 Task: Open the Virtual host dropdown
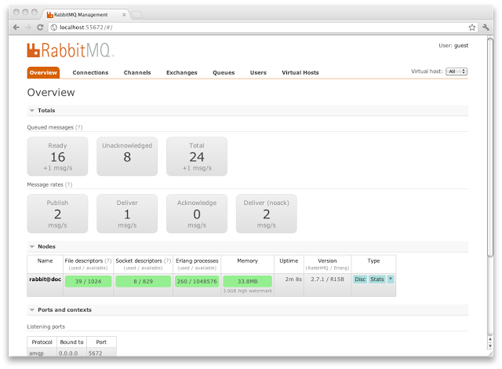coord(457,71)
